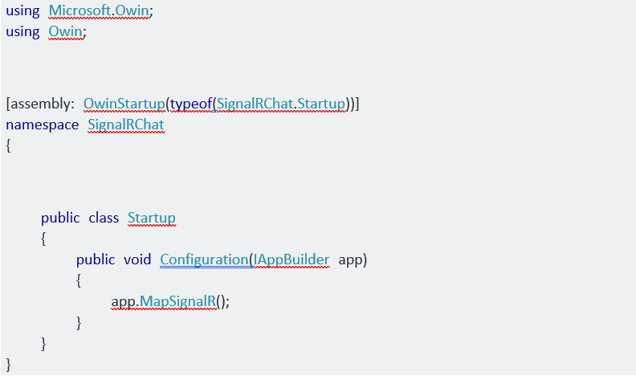636x376 pixels.
Task: Click the [assembly: text
Action: [x=40, y=104]
